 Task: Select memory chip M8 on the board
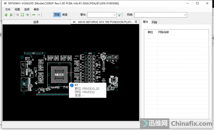pyautogui.click(x=70, y=58)
